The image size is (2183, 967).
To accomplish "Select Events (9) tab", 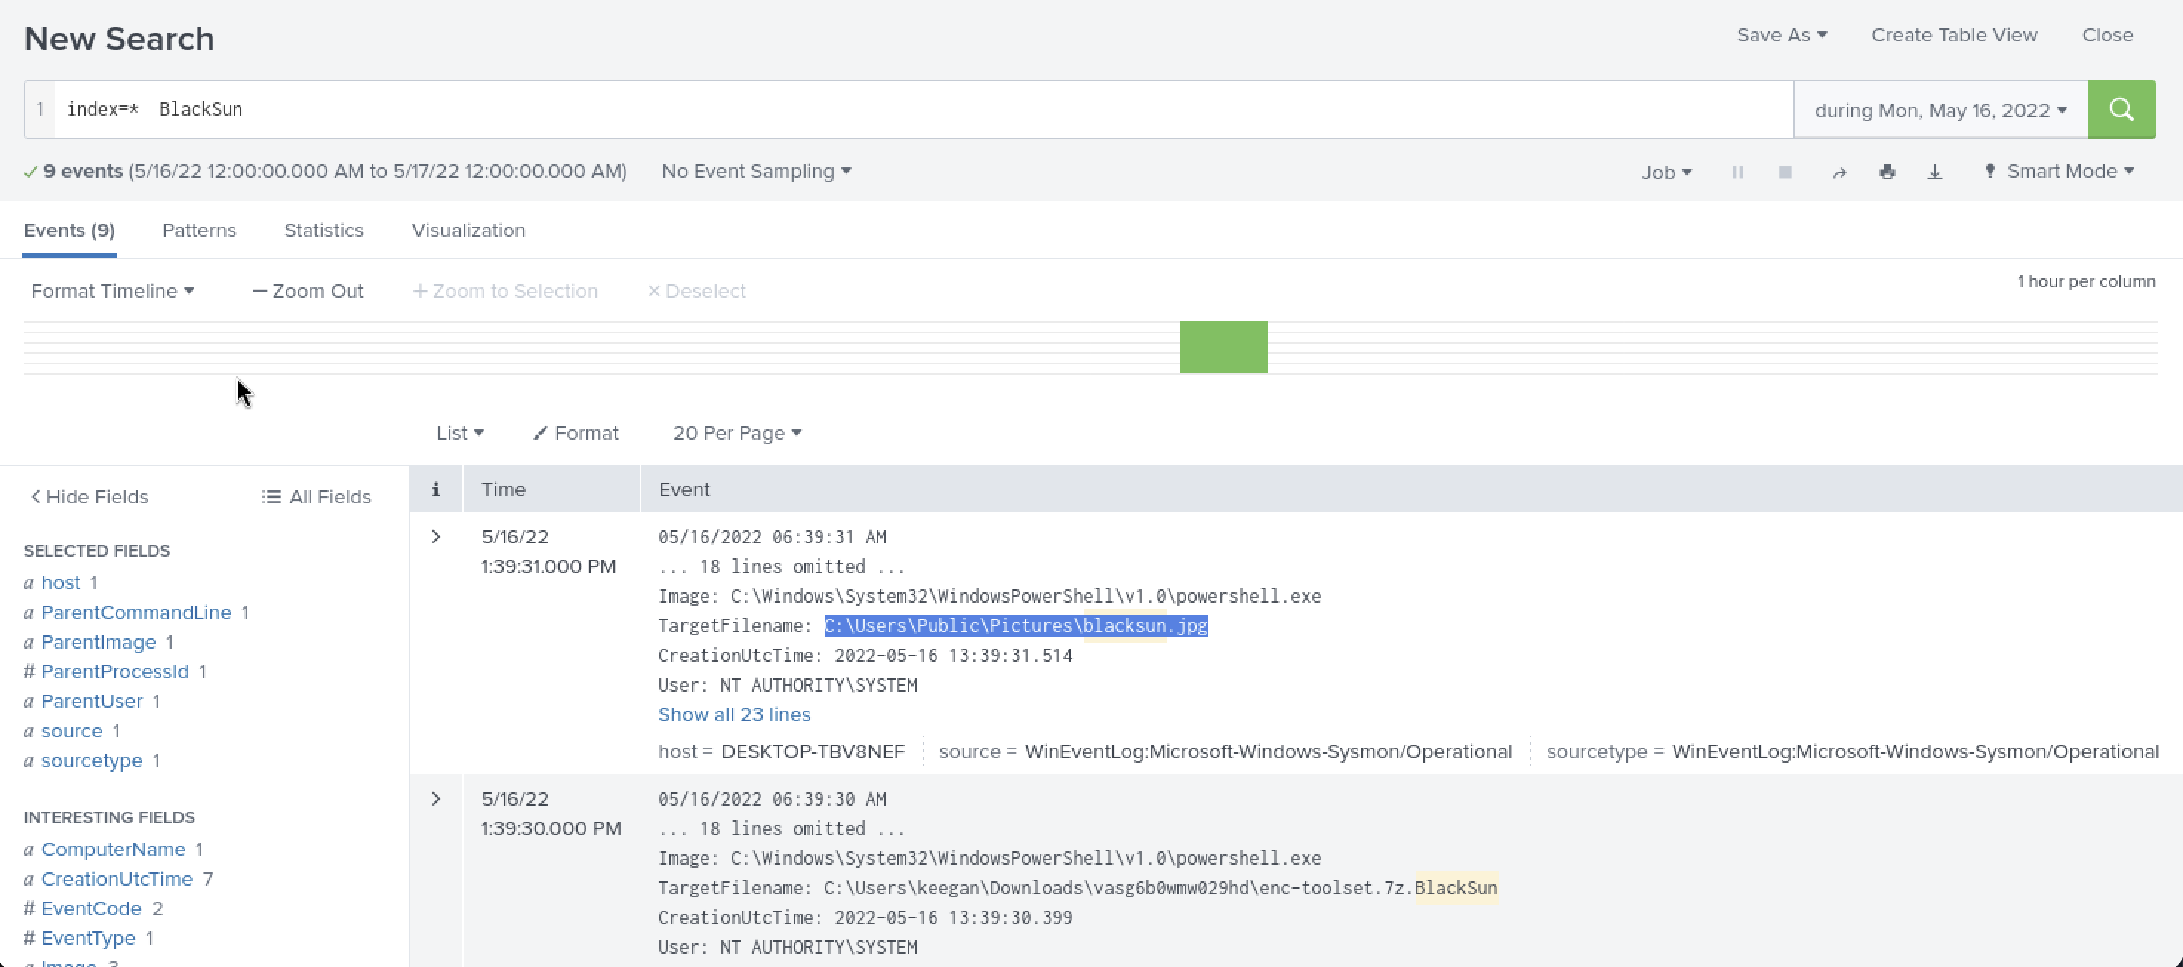I will pyautogui.click(x=70, y=230).
